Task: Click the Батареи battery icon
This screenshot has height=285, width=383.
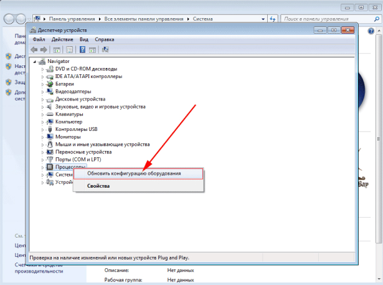Action: tap(50, 84)
